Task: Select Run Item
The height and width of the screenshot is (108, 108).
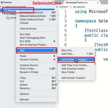Action: coord(37,34)
